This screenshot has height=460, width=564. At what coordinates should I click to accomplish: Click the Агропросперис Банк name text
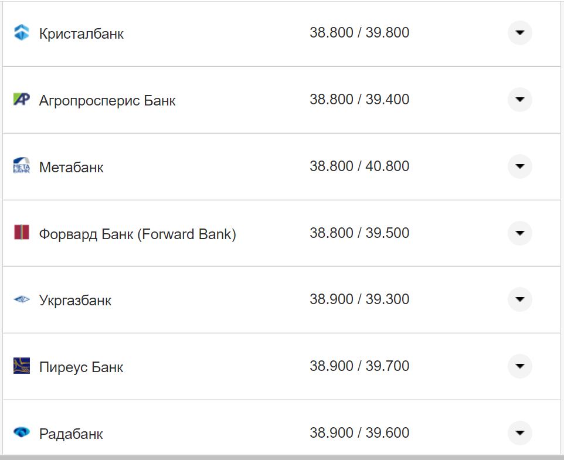pyautogui.click(x=107, y=101)
